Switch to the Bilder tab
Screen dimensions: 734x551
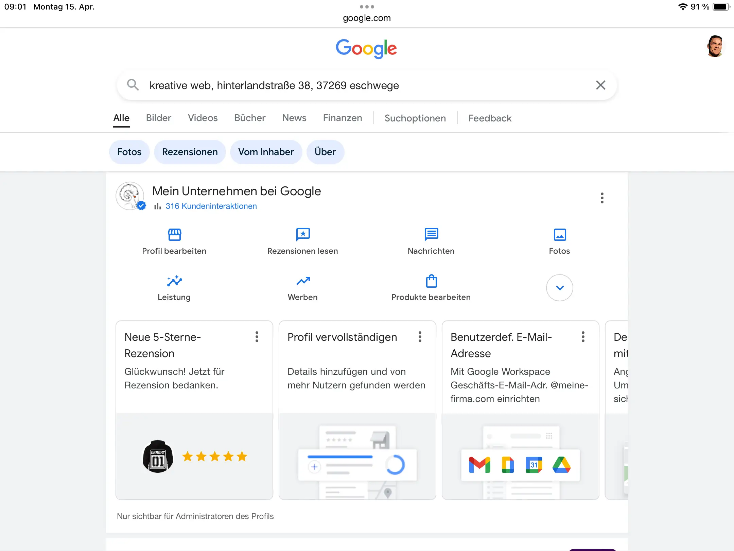[x=158, y=118]
